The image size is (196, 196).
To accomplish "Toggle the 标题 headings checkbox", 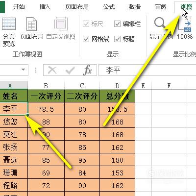I will click(x=117, y=39).
